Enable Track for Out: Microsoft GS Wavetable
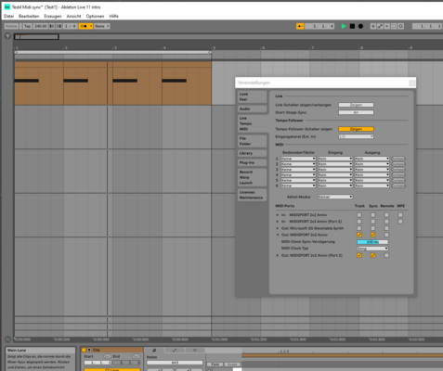 click(359, 228)
